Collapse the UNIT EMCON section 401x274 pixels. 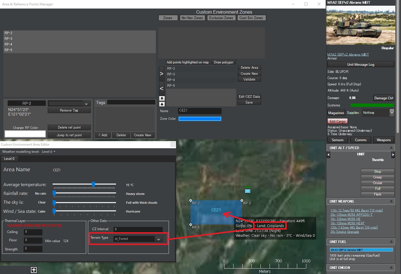(391, 268)
